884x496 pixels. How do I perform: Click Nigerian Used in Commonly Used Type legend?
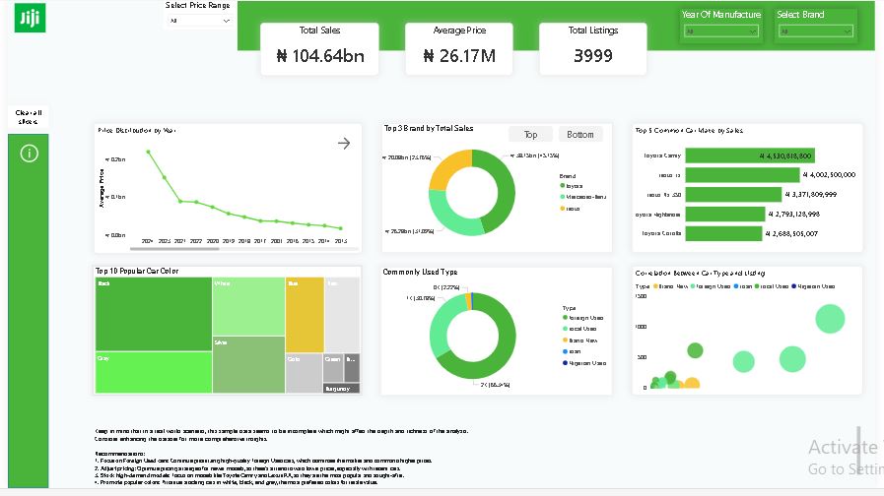tap(584, 363)
